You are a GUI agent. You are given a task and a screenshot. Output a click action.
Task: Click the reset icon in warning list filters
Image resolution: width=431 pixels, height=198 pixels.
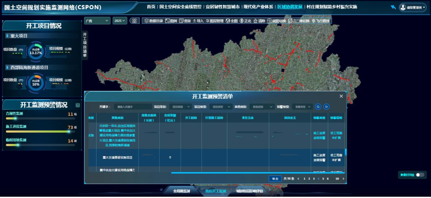(326, 106)
